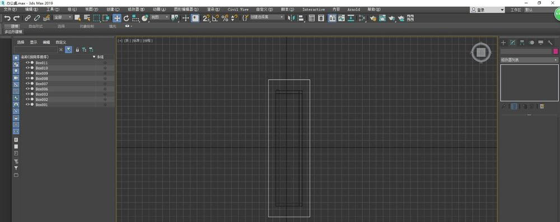
Task: Hide Box007 via eye icon
Action: pyautogui.click(x=27, y=83)
